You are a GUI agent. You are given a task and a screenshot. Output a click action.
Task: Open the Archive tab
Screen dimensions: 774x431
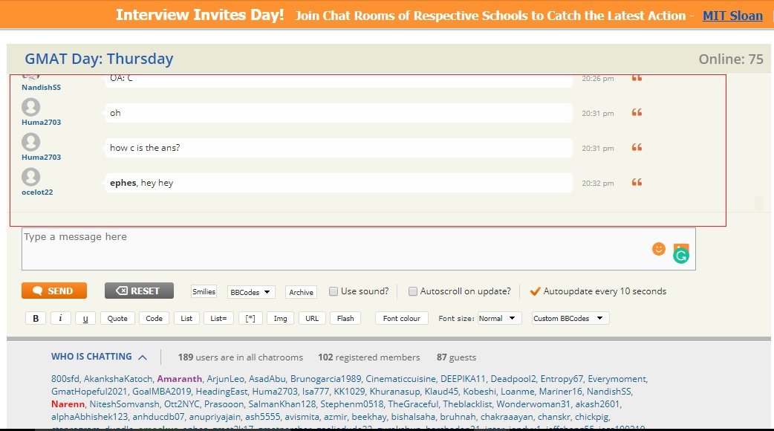(301, 292)
